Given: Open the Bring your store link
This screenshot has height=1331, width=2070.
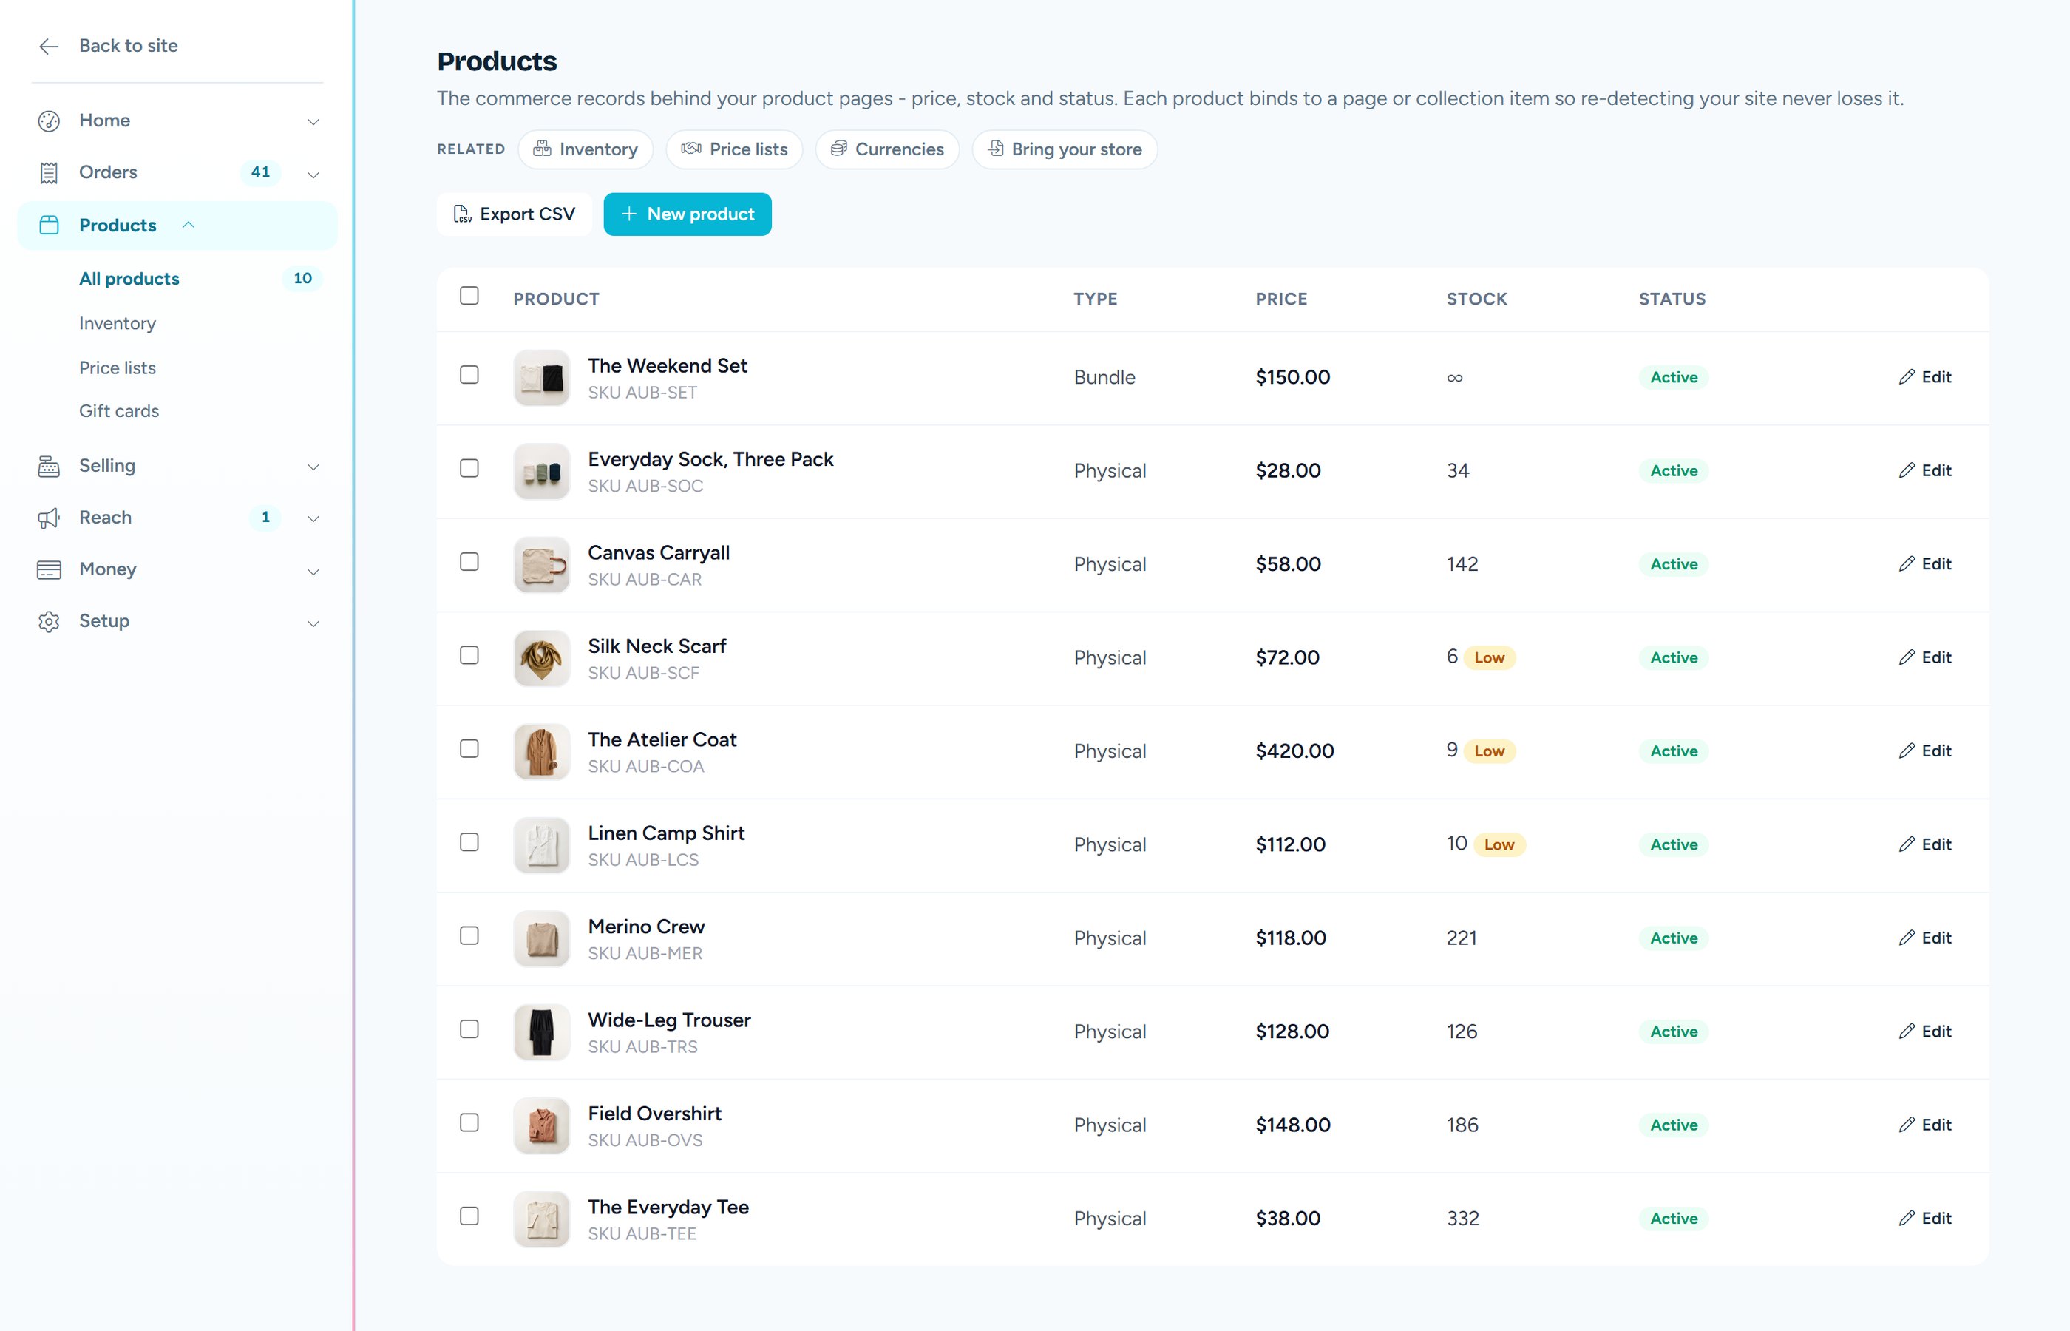Looking at the screenshot, I should click(x=1065, y=149).
